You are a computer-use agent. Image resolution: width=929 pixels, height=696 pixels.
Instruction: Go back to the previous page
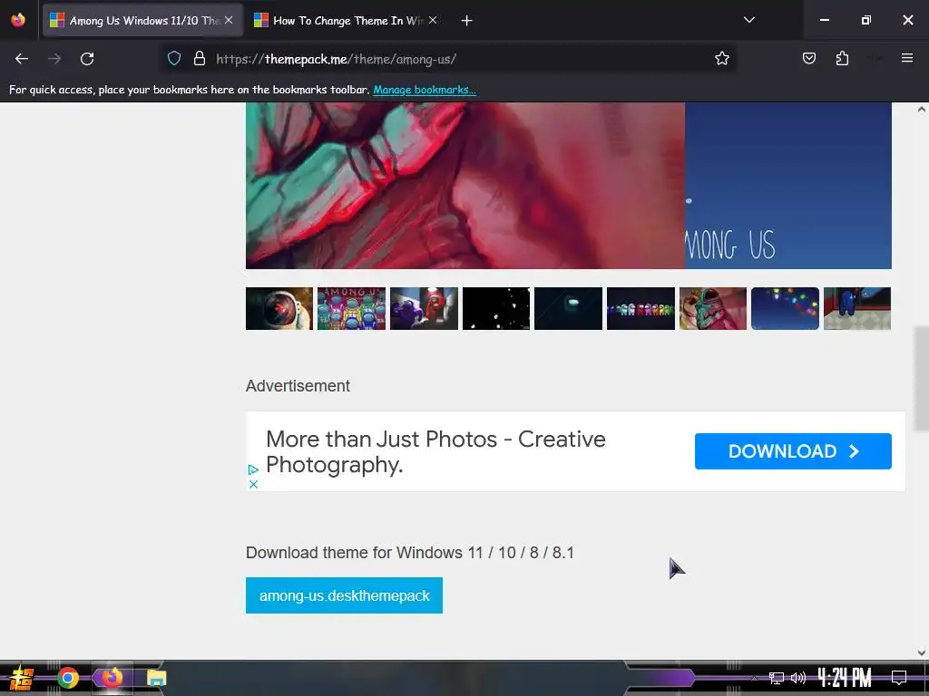click(x=22, y=59)
